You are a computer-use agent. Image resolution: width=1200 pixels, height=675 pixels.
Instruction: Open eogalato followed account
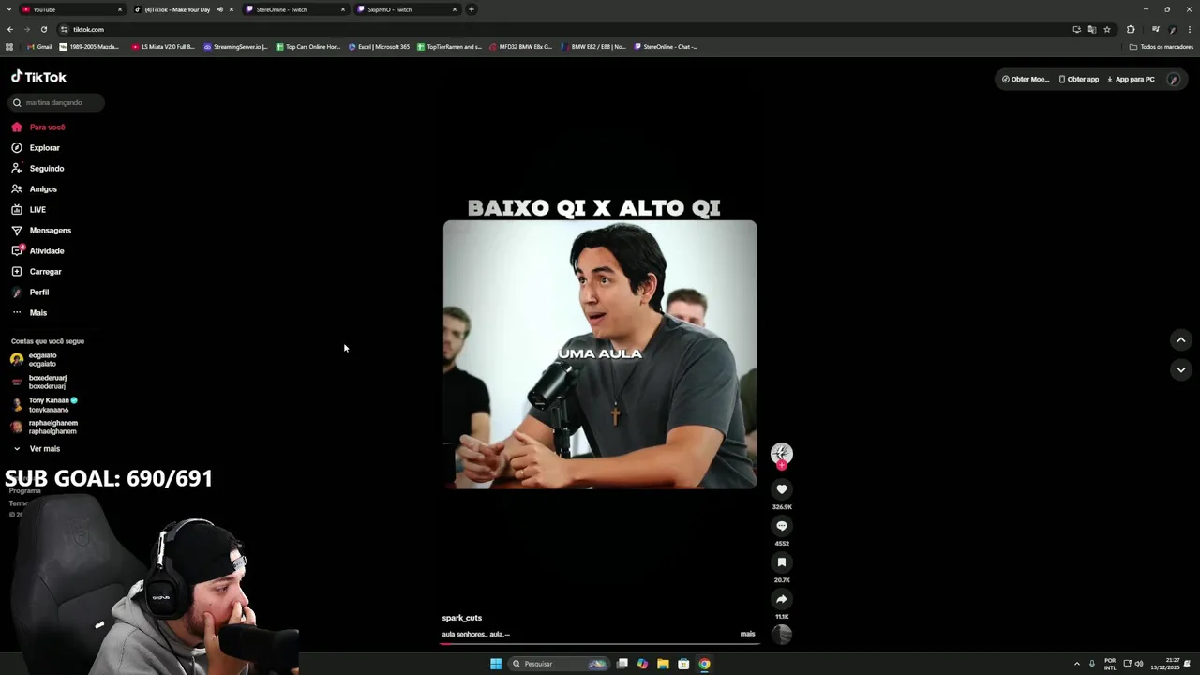pos(35,359)
